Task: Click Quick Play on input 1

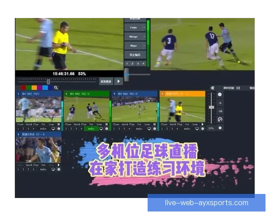Action: pyautogui.click(x=31, y=124)
